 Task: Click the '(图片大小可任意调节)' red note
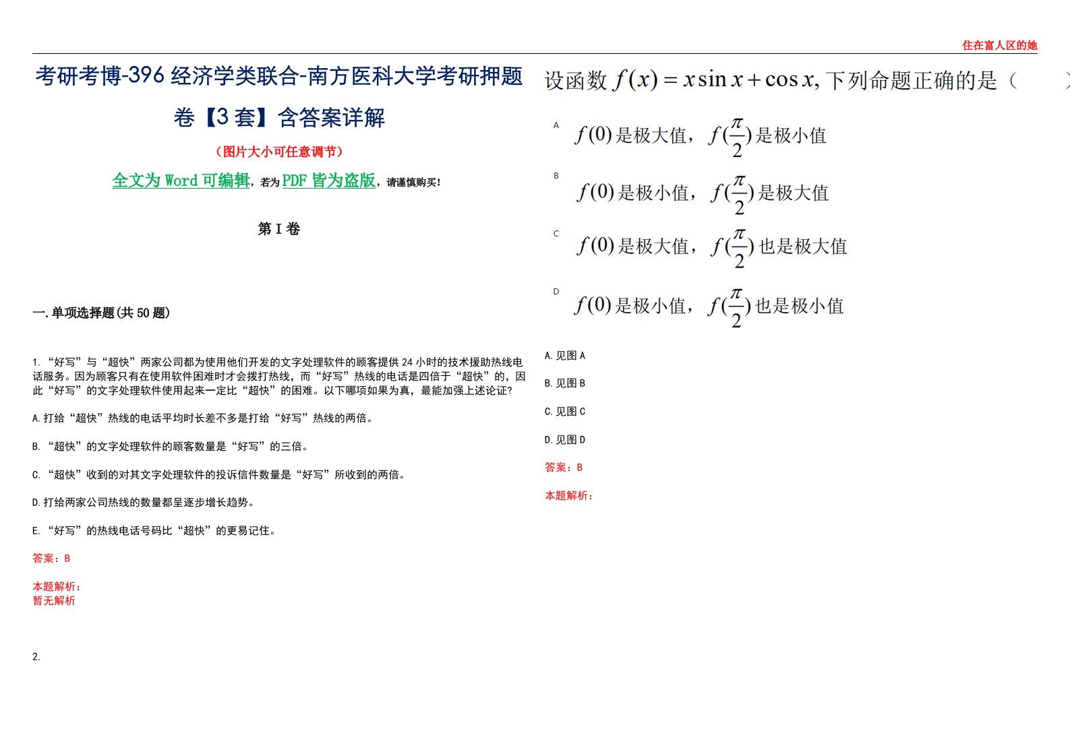click(279, 152)
